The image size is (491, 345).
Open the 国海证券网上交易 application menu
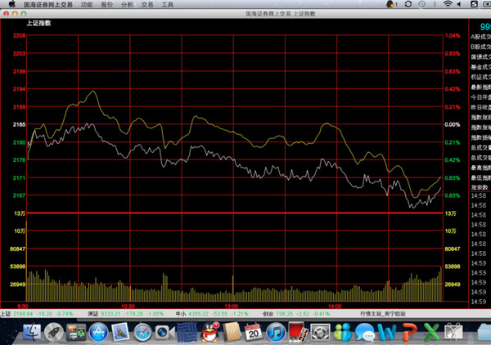tap(48, 4)
